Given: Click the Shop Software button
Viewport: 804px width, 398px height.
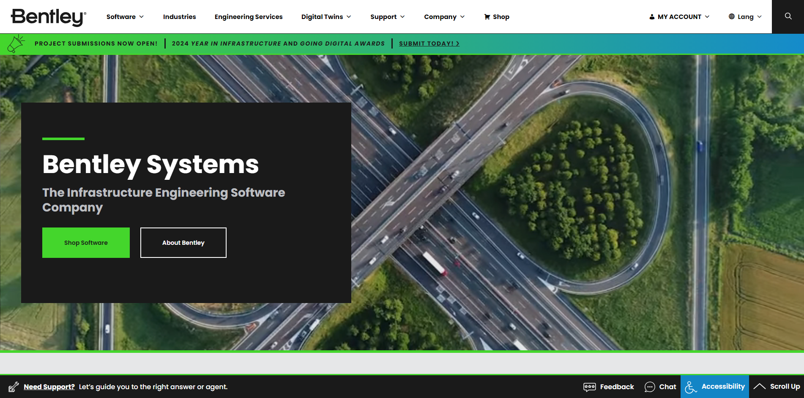Looking at the screenshot, I should click(x=86, y=243).
